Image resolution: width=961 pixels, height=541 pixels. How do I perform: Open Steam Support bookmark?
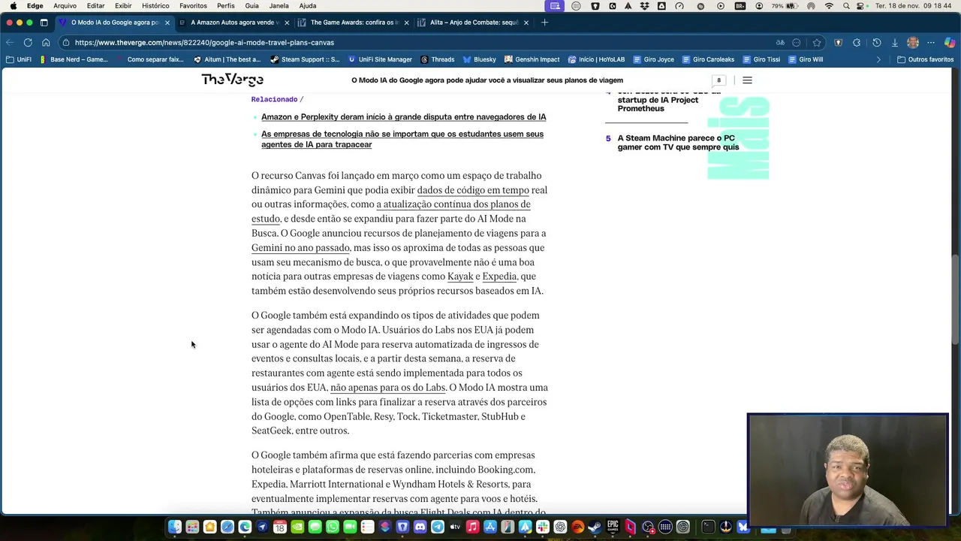click(305, 59)
